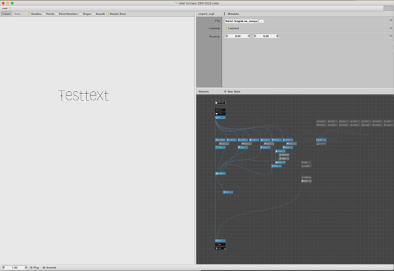Switch to the Data tab
This screenshot has width=394, height=271.
(x=17, y=14)
